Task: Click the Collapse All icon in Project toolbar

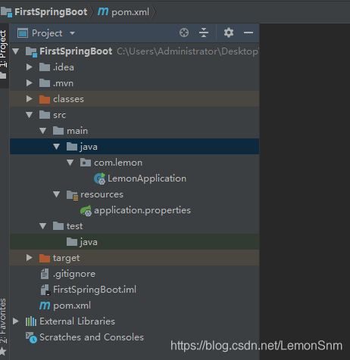Action: point(204,33)
